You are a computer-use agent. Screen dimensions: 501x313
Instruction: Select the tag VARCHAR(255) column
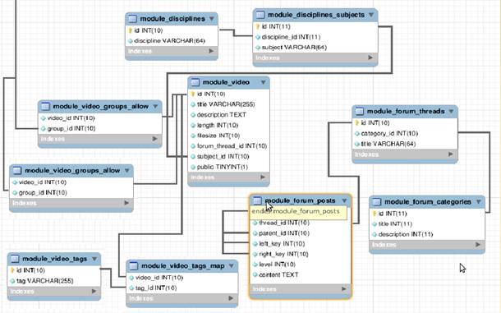42,281
